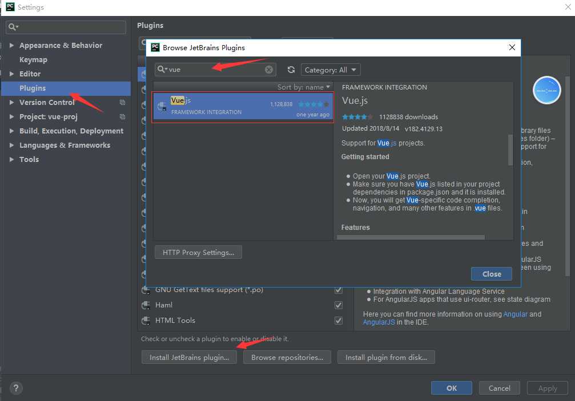
Task: Expand the Version Control section
Action: pyautogui.click(x=11, y=103)
